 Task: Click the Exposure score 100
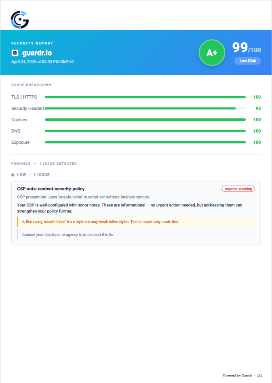(x=257, y=142)
